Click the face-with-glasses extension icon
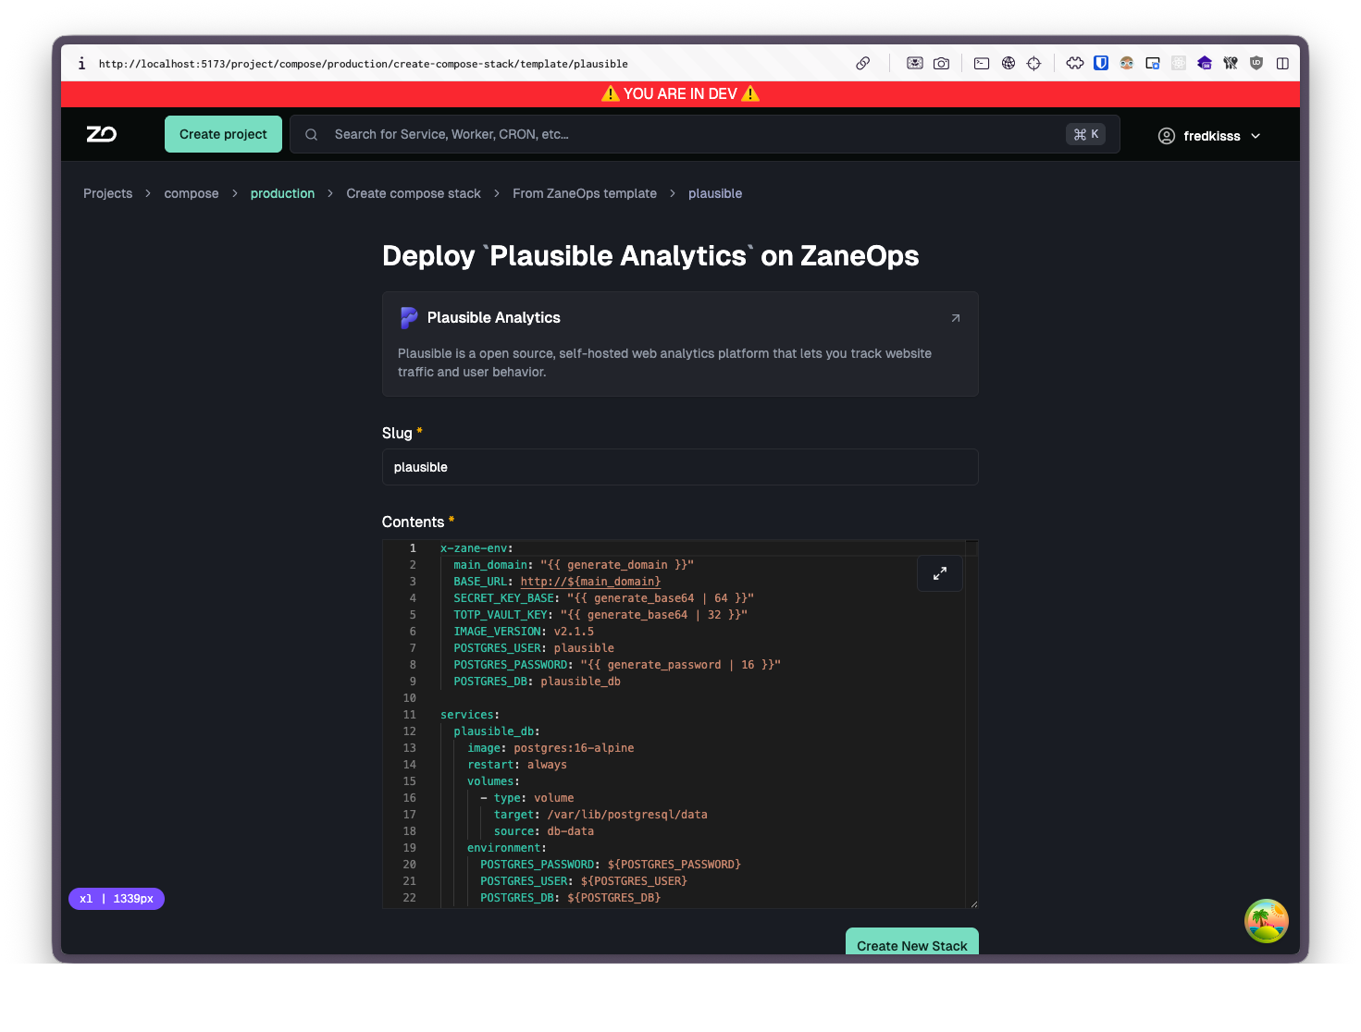 click(1127, 63)
